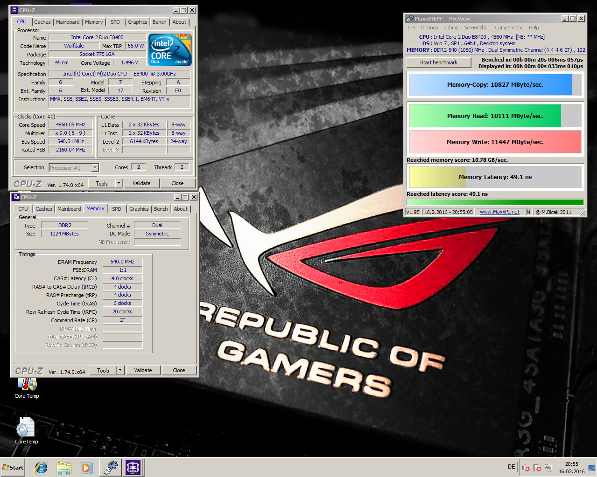Image resolution: width=597 pixels, height=477 pixels.
Task: Open Mainboard tab in CPU-tab CPU-Z window
Action: (x=68, y=22)
